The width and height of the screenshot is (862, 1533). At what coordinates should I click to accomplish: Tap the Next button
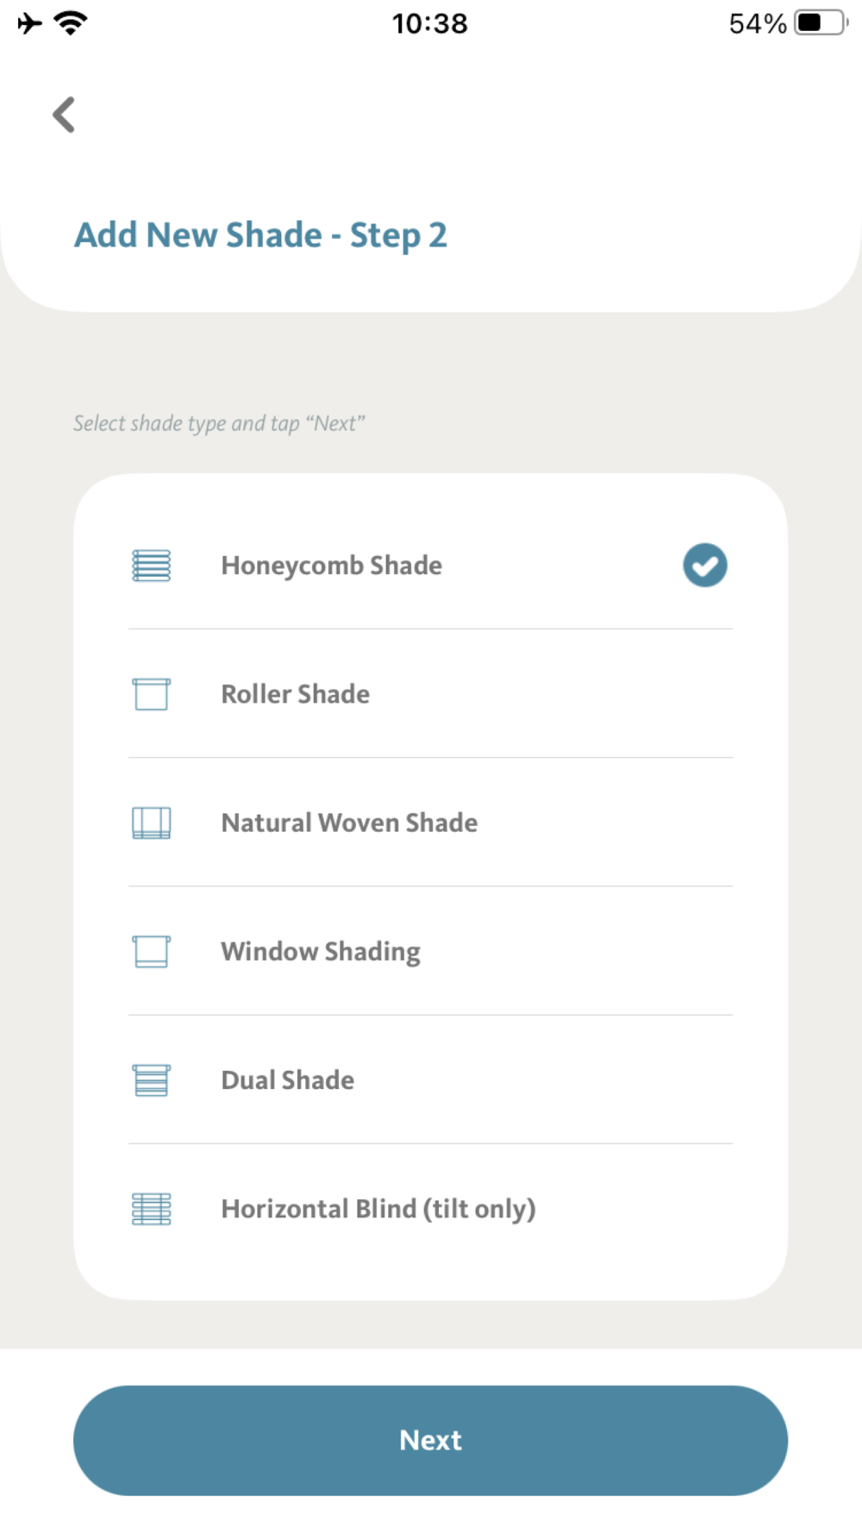pyautogui.click(x=430, y=1440)
